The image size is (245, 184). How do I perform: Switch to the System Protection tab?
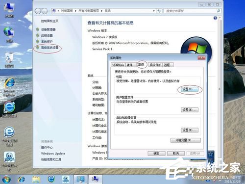pos(155,65)
